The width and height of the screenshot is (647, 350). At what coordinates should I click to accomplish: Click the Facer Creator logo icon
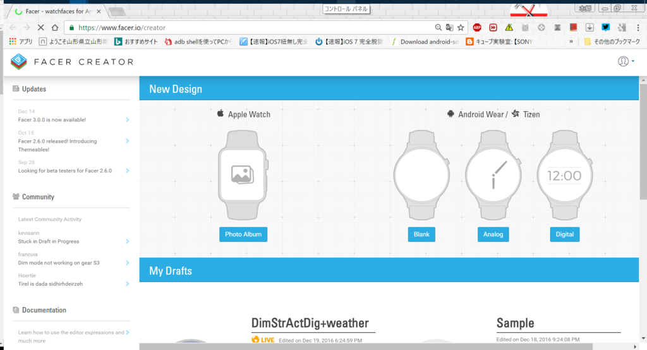click(18, 61)
